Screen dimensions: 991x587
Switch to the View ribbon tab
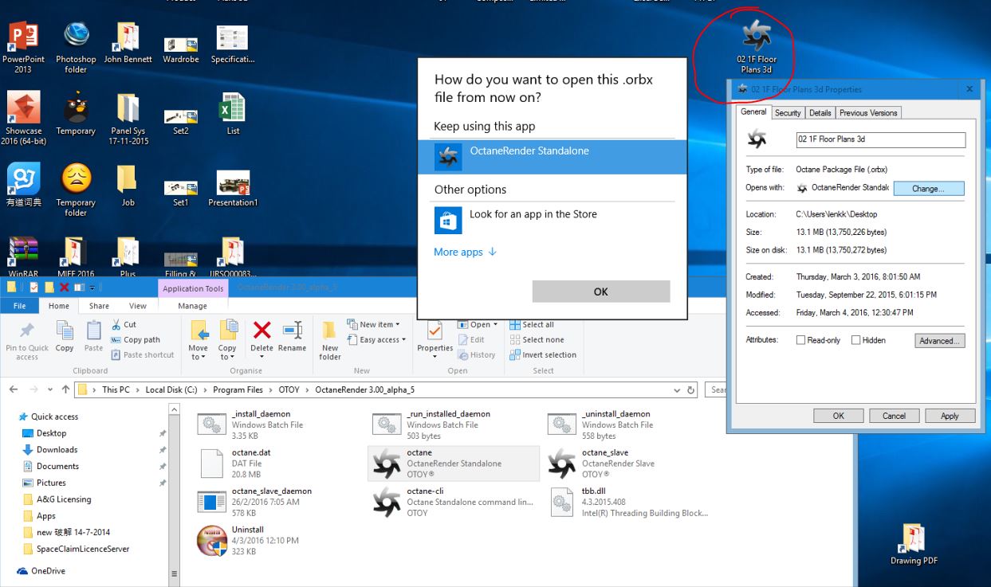pos(137,306)
